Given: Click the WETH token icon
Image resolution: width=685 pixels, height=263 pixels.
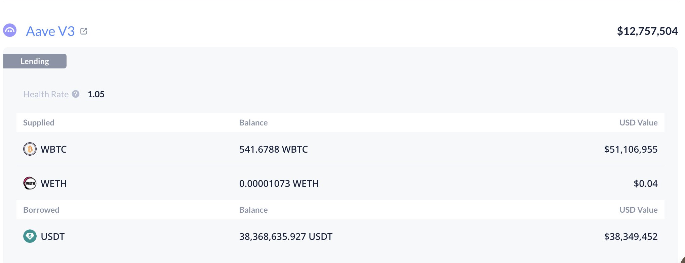Looking at the screenshot, I should point(30,183).
